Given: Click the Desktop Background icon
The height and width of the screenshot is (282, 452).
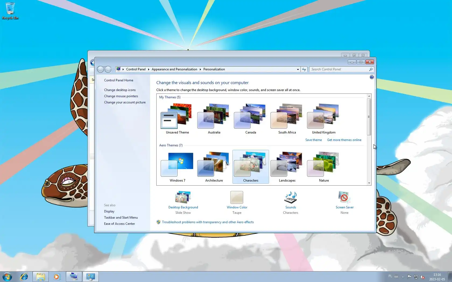Looking at the screenshot, I should point(183,197).
